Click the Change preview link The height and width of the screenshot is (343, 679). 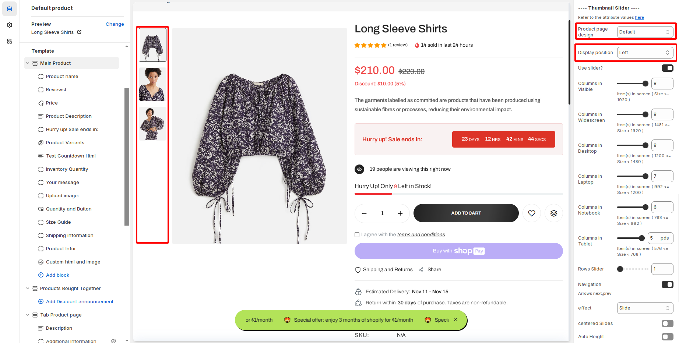point(115,24)
